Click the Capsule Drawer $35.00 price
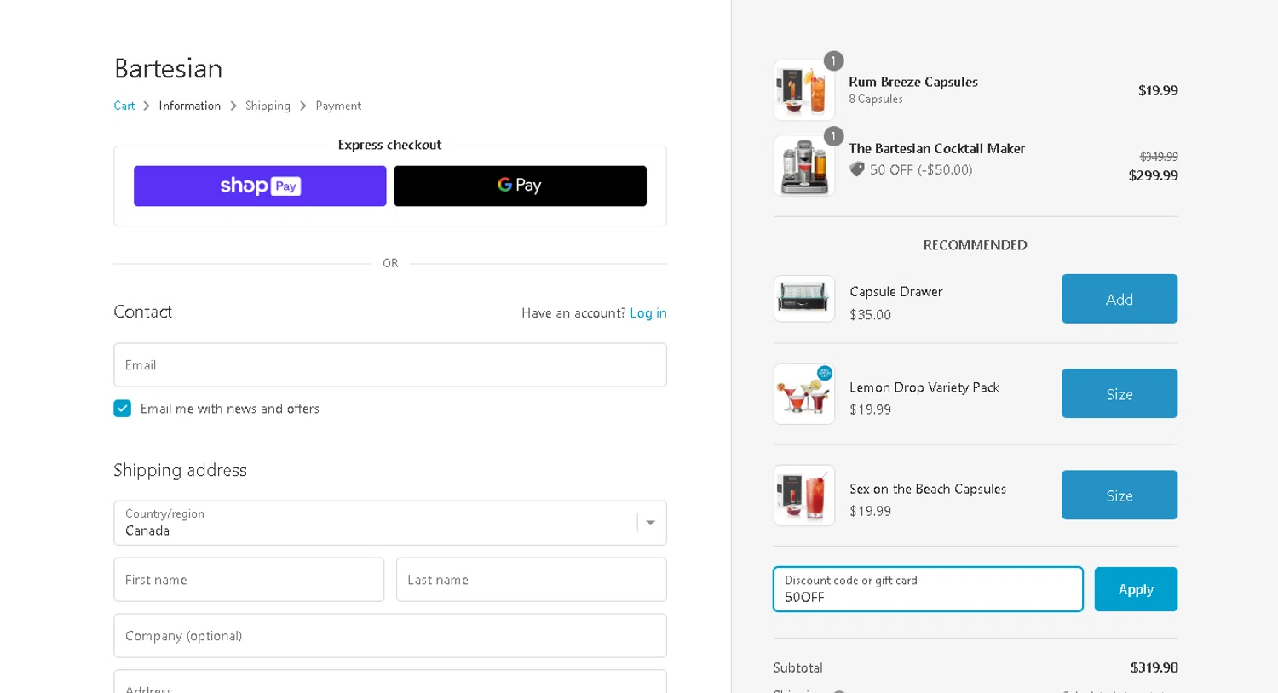The height and width of the screenshot is (693, 1278). coord(871,314)
